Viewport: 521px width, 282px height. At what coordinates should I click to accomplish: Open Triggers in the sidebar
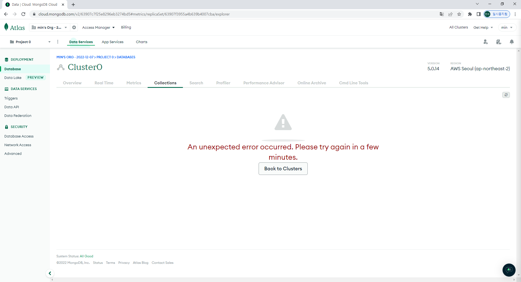pos(11,98)
